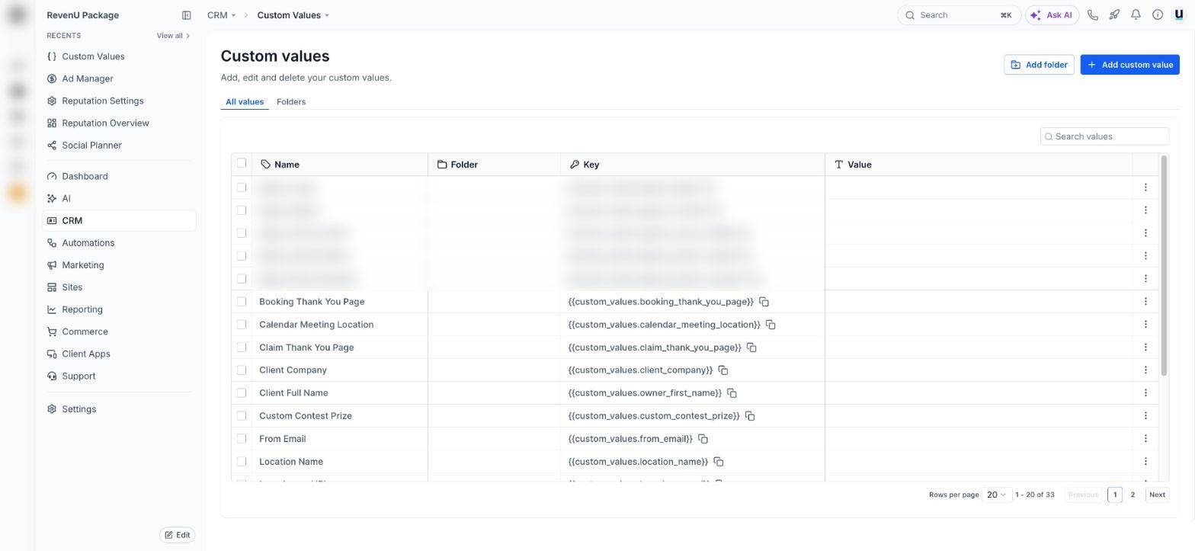The height and width of the screenshot is (551, 1195).
Task: Open row actions for Client Company
Action: coord(1145,370)
